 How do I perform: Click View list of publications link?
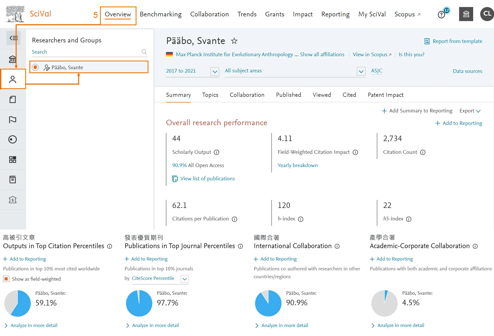208,179
